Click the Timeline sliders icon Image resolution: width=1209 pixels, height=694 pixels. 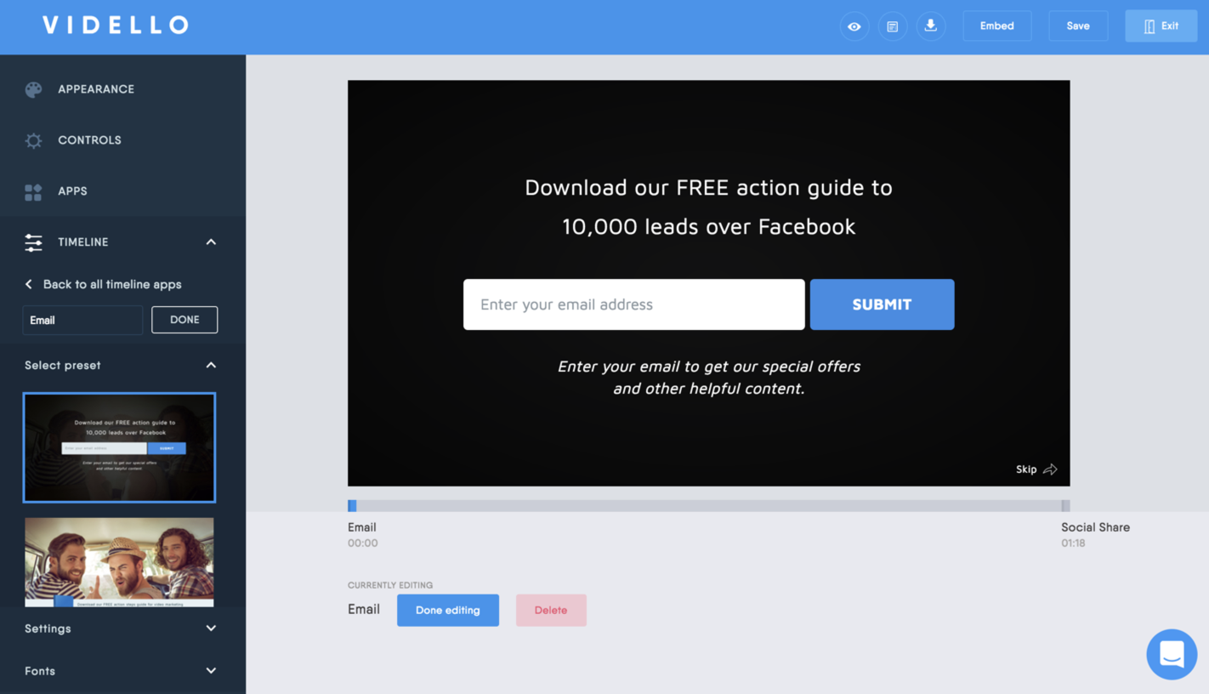pyautogui.click(x=33, y=242)
